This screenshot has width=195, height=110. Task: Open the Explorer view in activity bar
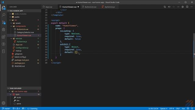(x=3, y=8)
